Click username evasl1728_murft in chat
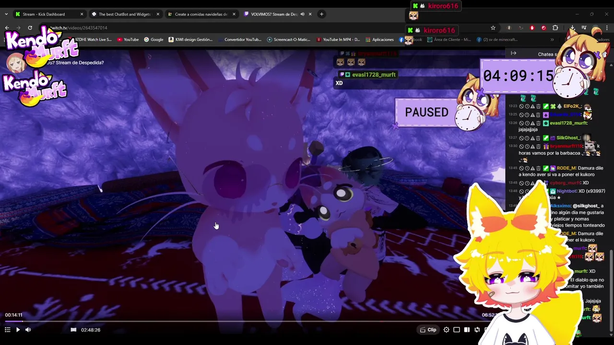The image size is (614, 345). [568, 123]
